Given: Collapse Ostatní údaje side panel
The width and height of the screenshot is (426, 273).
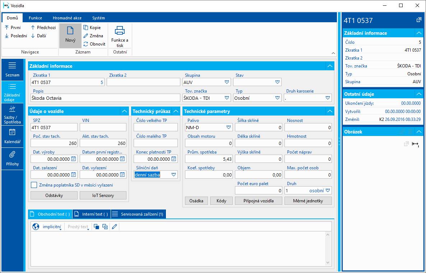Looking at the screenshot, I should 419,94.
